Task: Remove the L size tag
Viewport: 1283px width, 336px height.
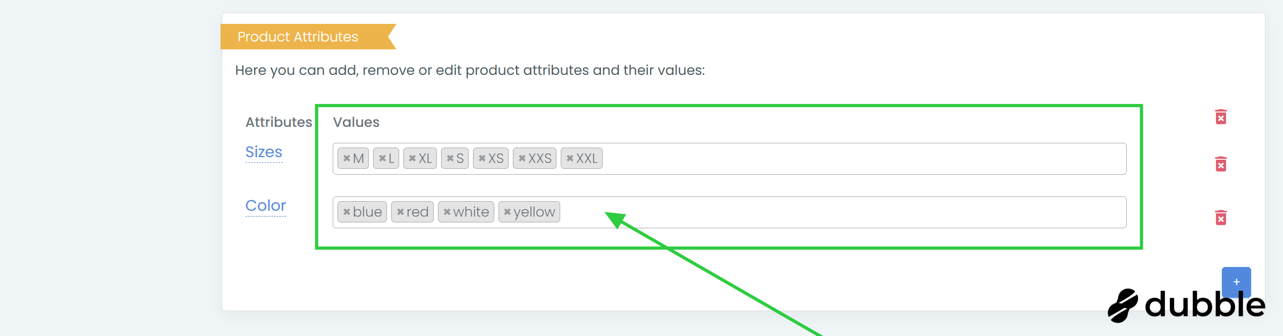Action: tap(382, 158)
